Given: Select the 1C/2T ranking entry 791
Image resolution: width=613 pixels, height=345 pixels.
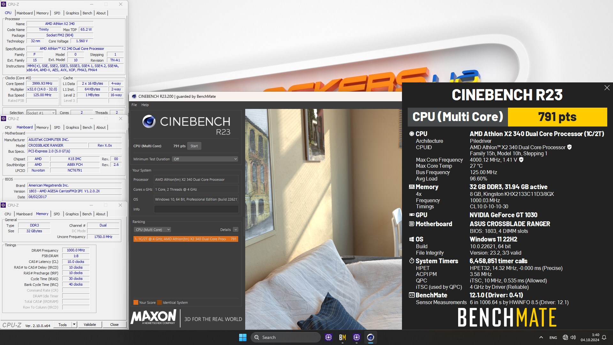Looking at the screenshot, I should point(185,239).
